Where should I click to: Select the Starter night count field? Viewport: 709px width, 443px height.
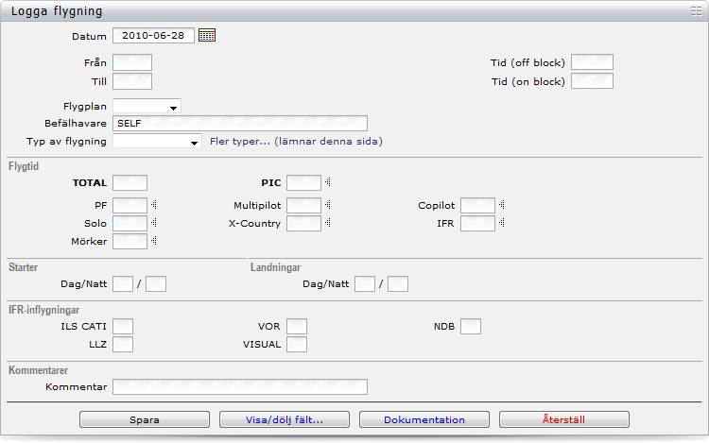coord(156,284)
